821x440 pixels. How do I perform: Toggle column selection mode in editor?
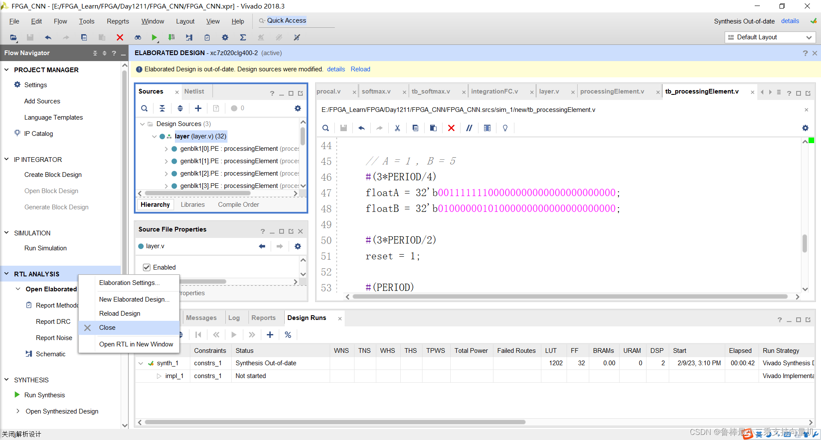[x=487, y=128]
